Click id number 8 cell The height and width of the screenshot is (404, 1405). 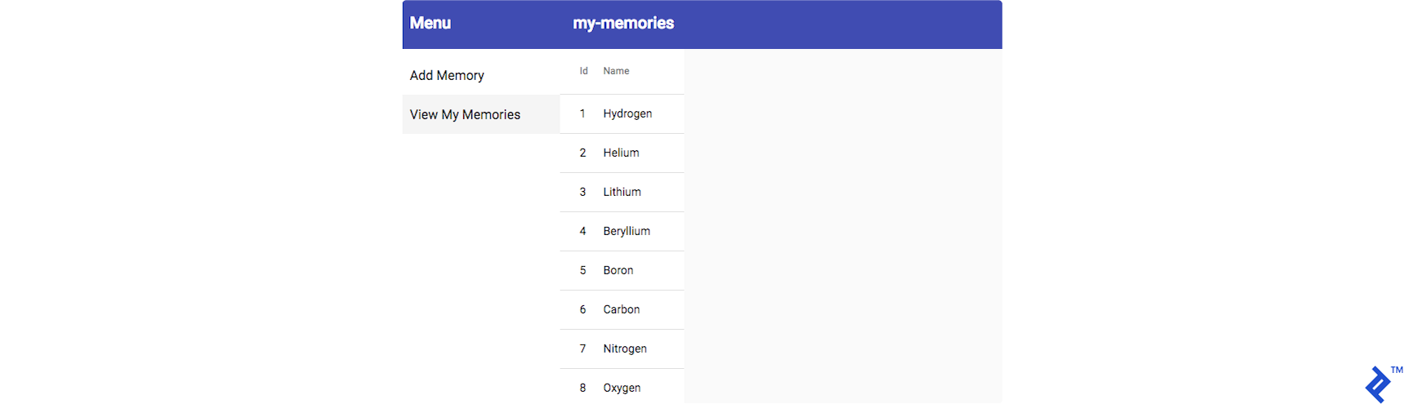point(582,388)
